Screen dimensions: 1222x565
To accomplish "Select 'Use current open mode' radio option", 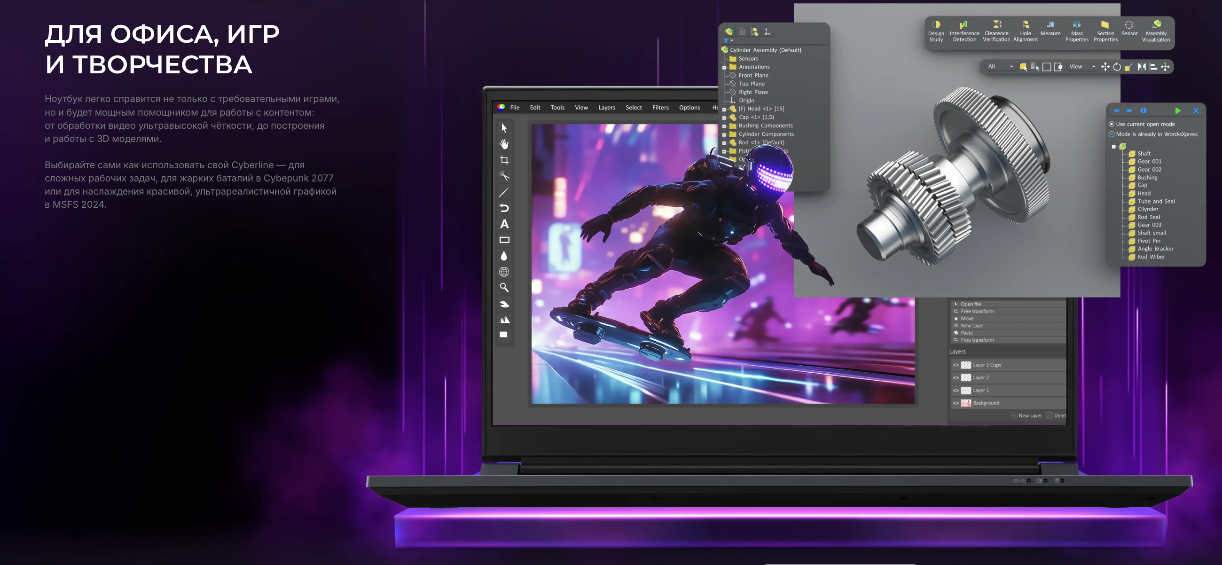I will click(1112, 124).
